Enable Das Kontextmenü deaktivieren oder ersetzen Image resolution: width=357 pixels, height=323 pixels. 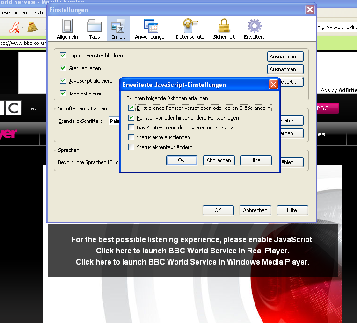(x=131, y=128)
